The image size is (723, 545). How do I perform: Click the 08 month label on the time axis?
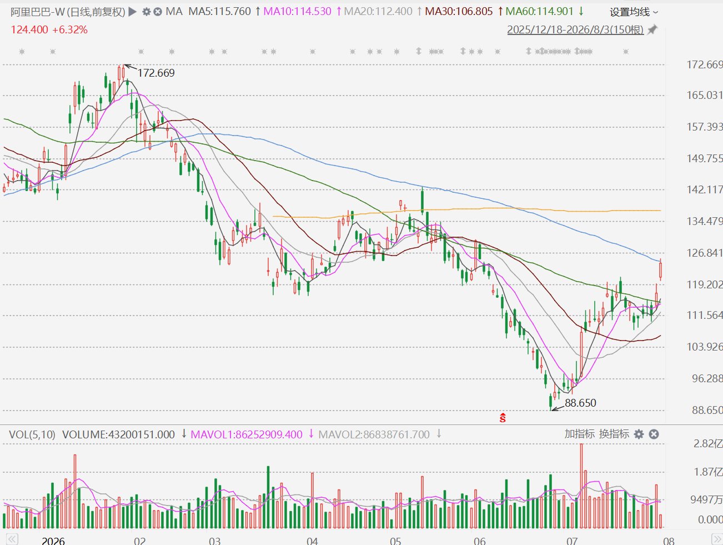(x=669, y=541)
